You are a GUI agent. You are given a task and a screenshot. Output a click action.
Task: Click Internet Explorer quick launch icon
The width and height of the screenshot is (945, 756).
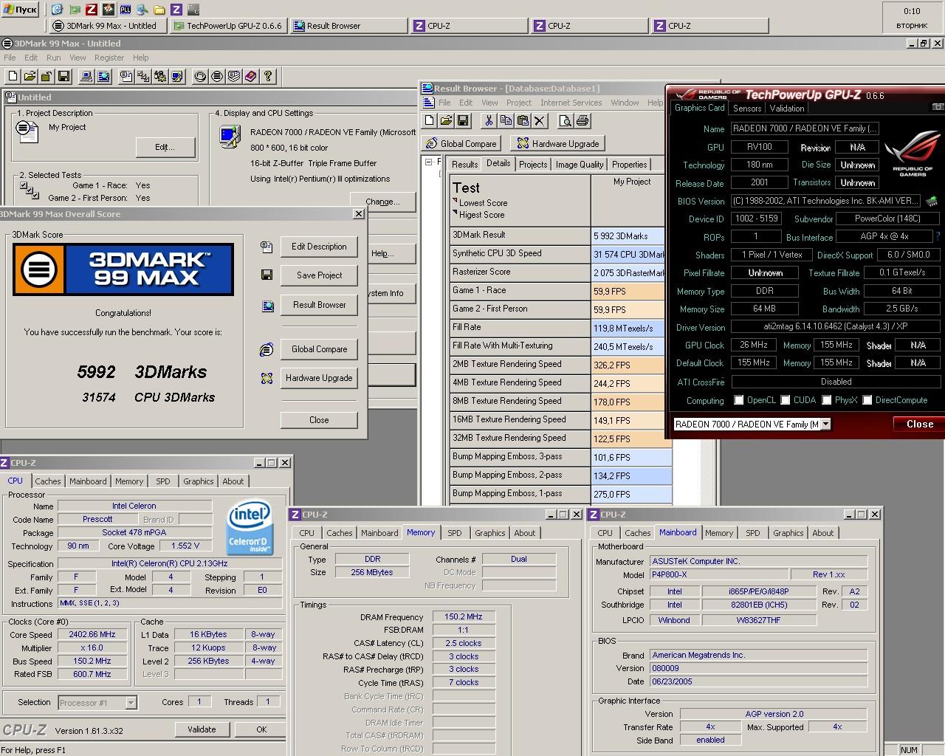[x=58, y=10]
